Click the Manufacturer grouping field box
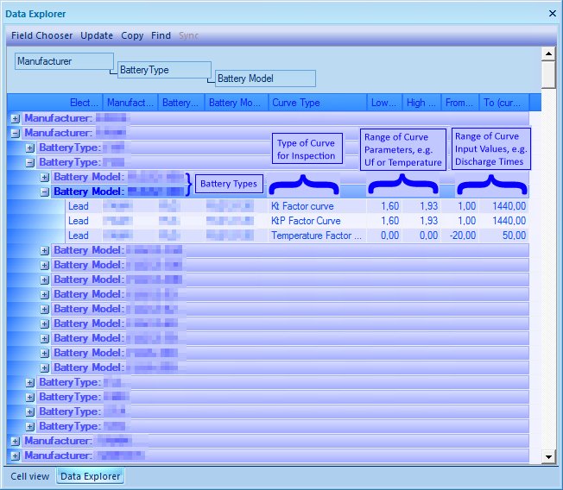 click(64, 61)
